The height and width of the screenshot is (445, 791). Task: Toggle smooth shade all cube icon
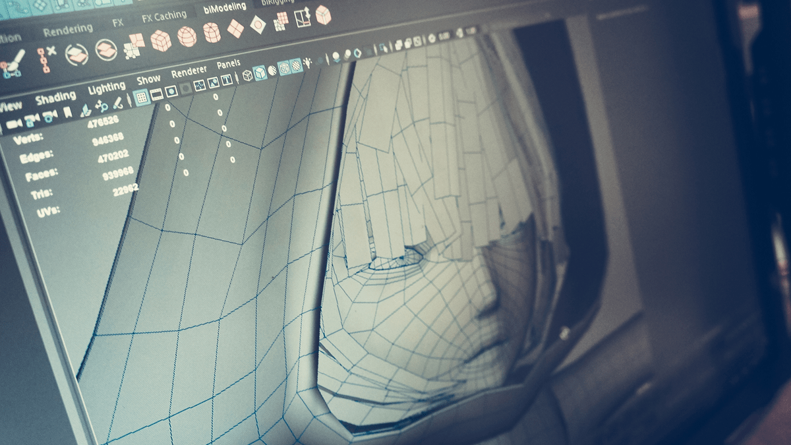[260, 73]
